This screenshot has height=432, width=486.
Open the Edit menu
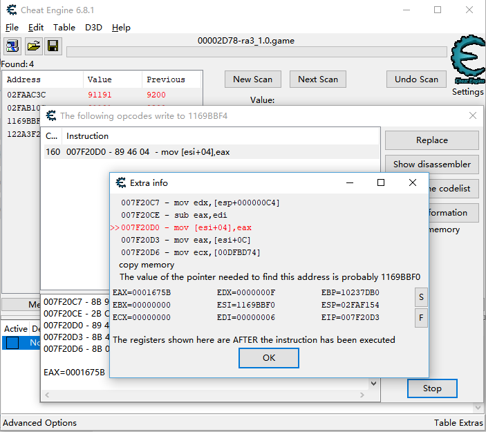36,28
